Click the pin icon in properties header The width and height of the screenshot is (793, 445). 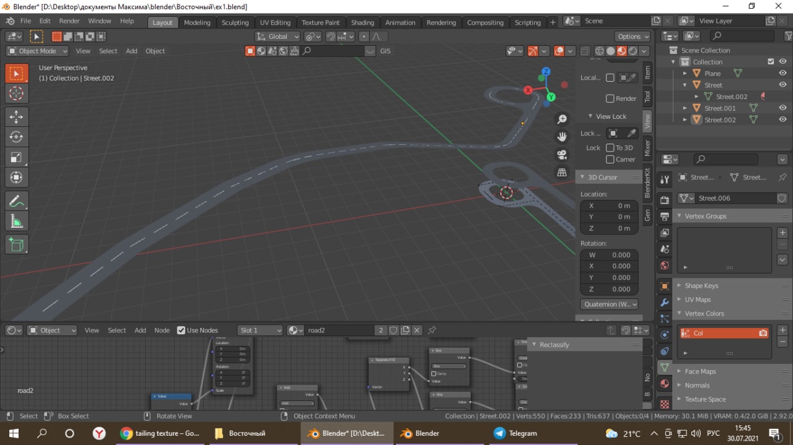[782, 177]
